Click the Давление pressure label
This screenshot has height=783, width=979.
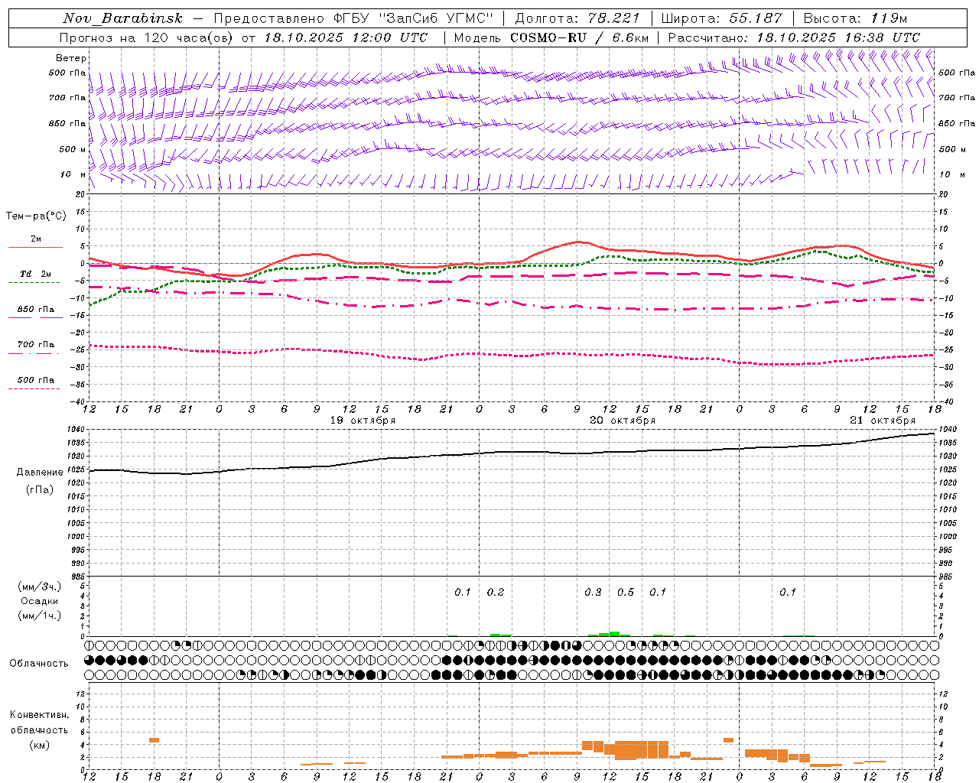(40, 473)
